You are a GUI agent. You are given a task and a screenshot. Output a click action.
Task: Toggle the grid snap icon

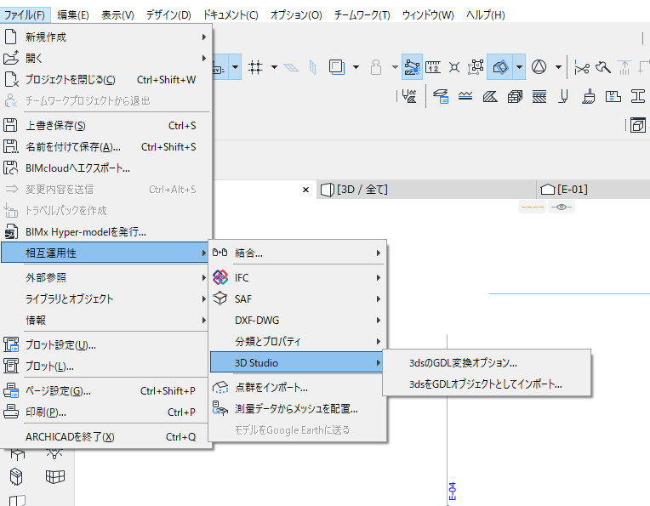(255, 66)
